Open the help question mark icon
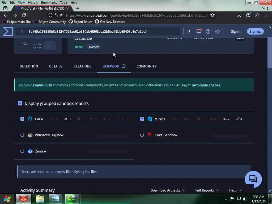This screenshot has width=272, height=204. tap(208, 31)
